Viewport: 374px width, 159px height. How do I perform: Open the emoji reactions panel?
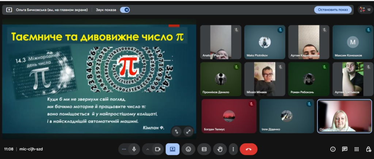tap(188, 149)
